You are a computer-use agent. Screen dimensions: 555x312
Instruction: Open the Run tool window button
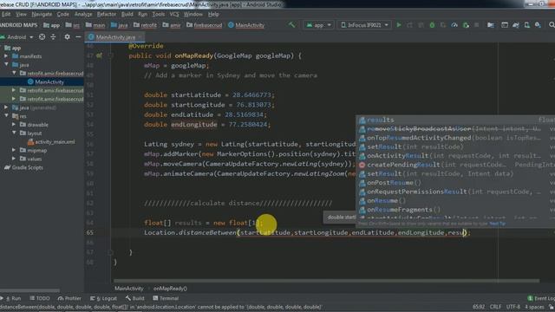11,298
